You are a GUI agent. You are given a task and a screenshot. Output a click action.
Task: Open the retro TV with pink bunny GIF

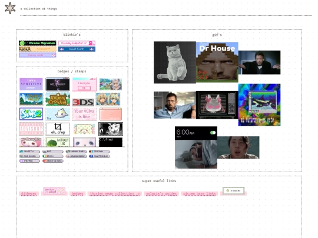[x=217, y=105]
